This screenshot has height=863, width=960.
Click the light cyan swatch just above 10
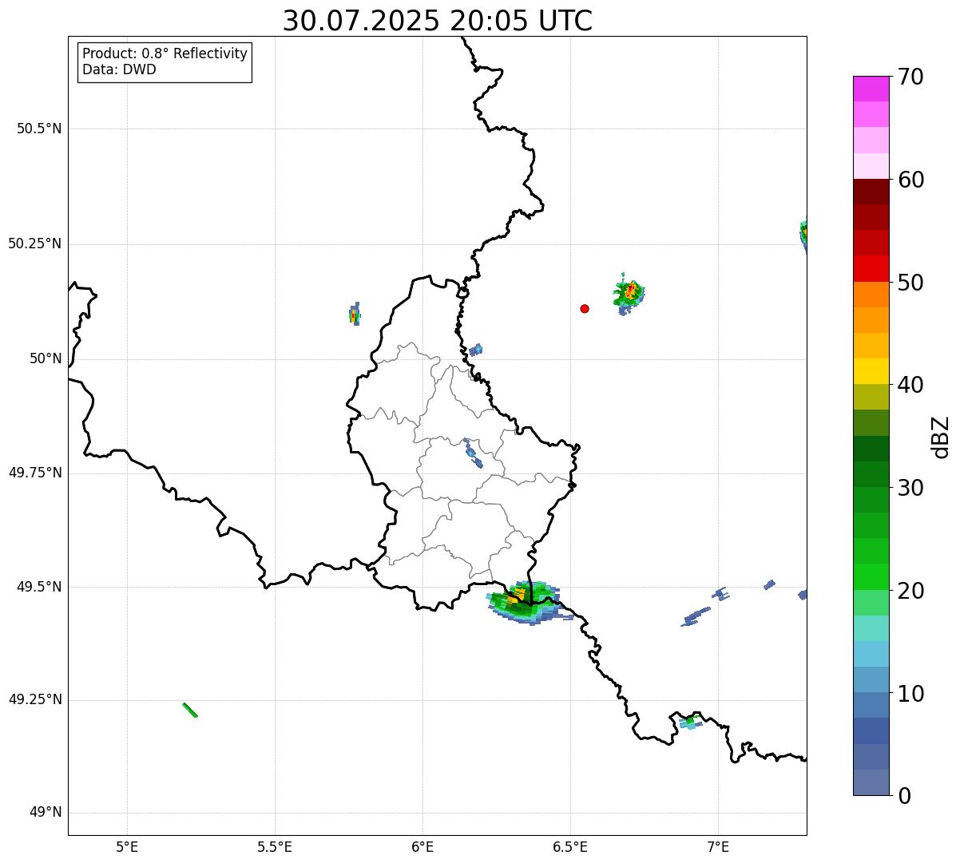coord(871,679)
